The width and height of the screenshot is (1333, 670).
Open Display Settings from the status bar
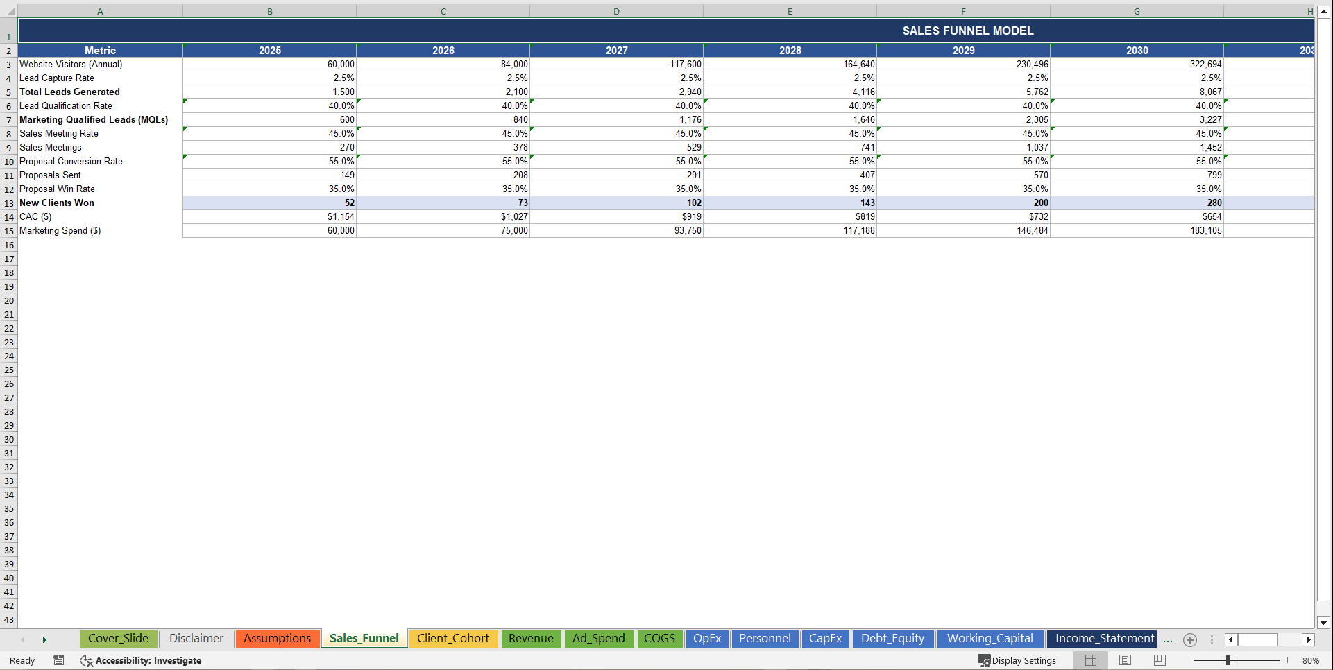(x=1017, y=660)
